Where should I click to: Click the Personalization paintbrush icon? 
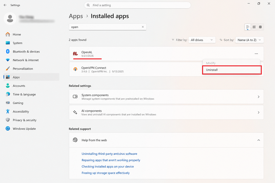(x=8, y=69)
